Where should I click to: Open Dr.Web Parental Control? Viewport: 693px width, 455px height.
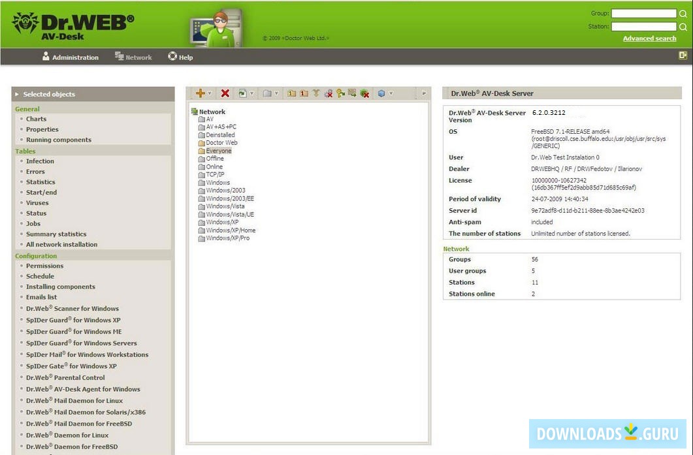pos(65,377)
